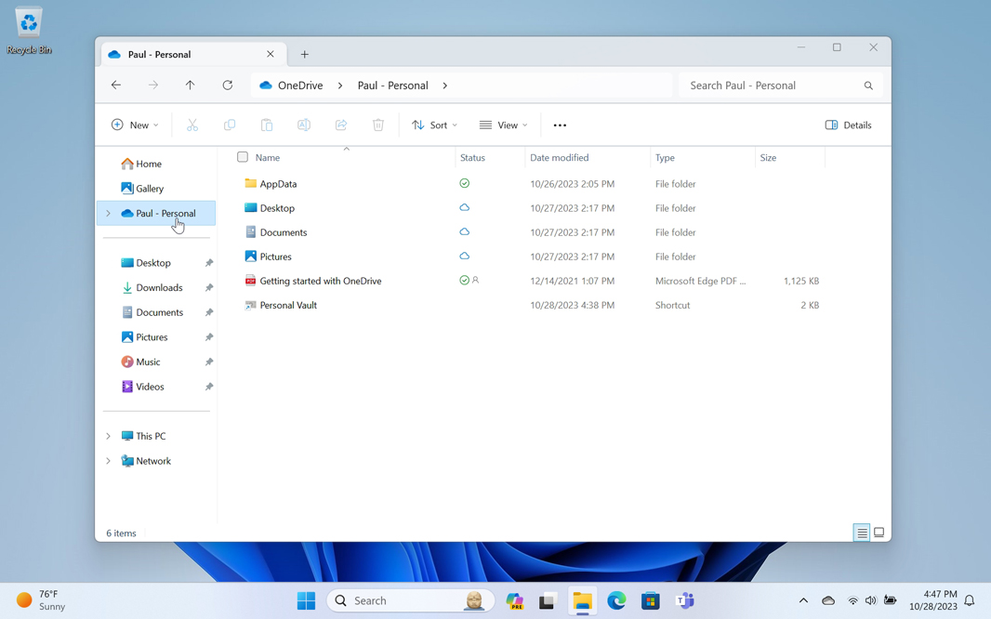The image size is (991, 619).
Task: Select Downloads in the navigation pane
Action: click(159, 288)
